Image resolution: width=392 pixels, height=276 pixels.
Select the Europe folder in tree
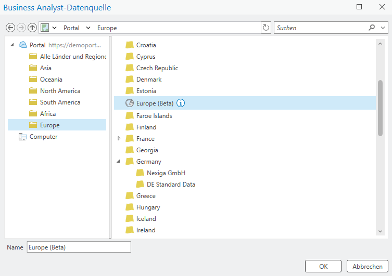[57, 125]
